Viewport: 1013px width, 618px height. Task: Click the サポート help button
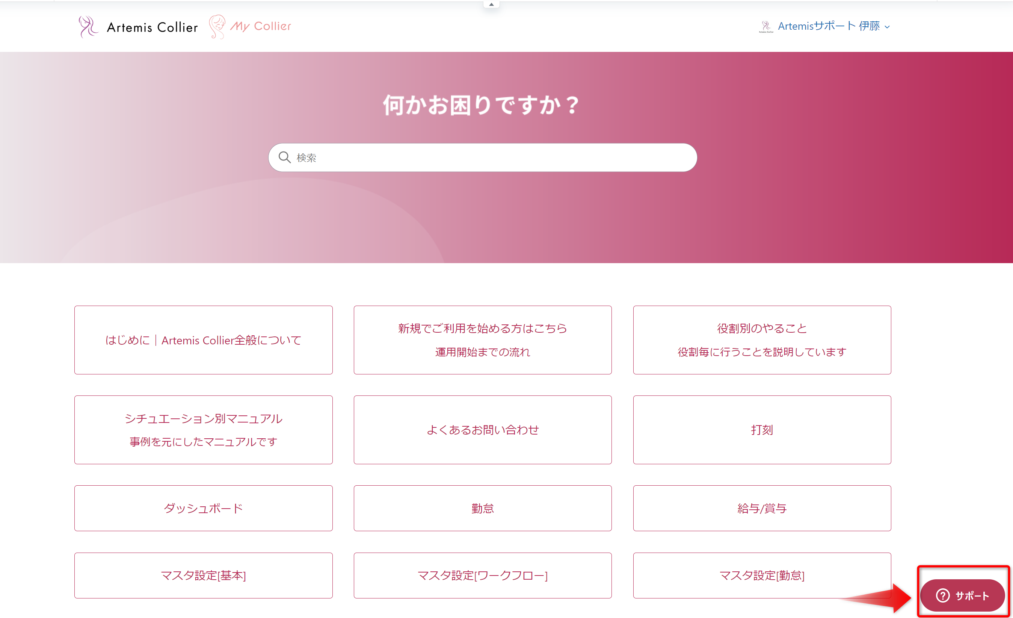pos(962,595)
